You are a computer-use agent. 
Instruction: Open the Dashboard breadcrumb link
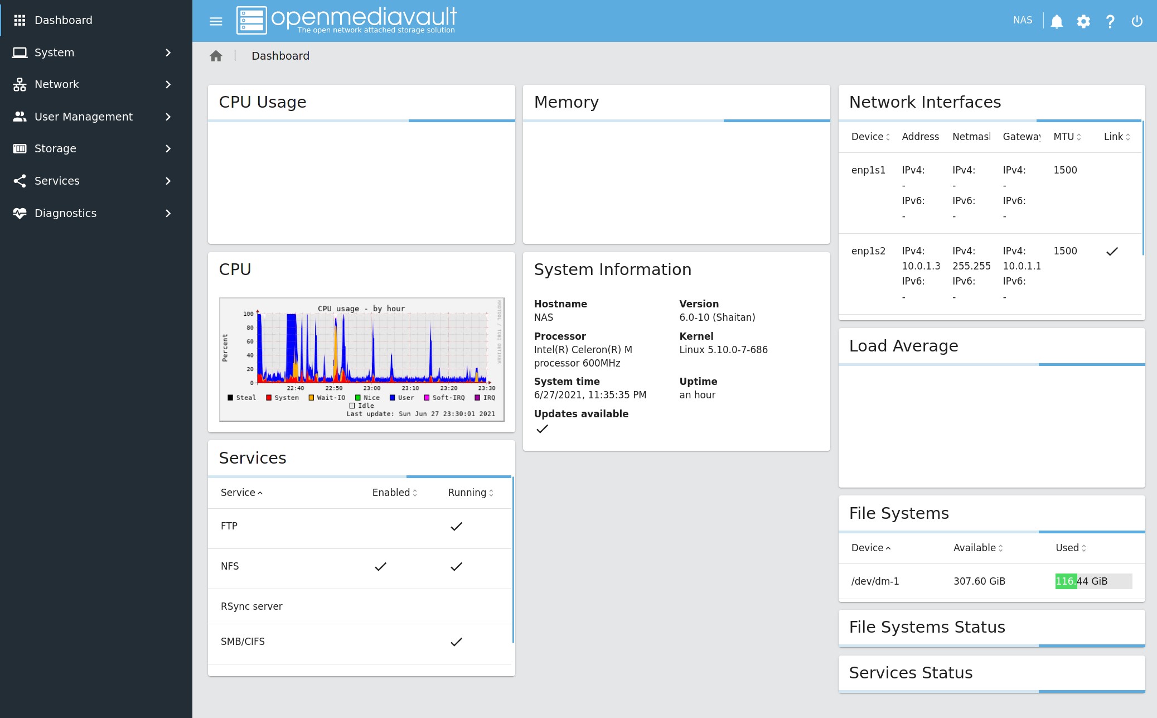coord(280,56)
